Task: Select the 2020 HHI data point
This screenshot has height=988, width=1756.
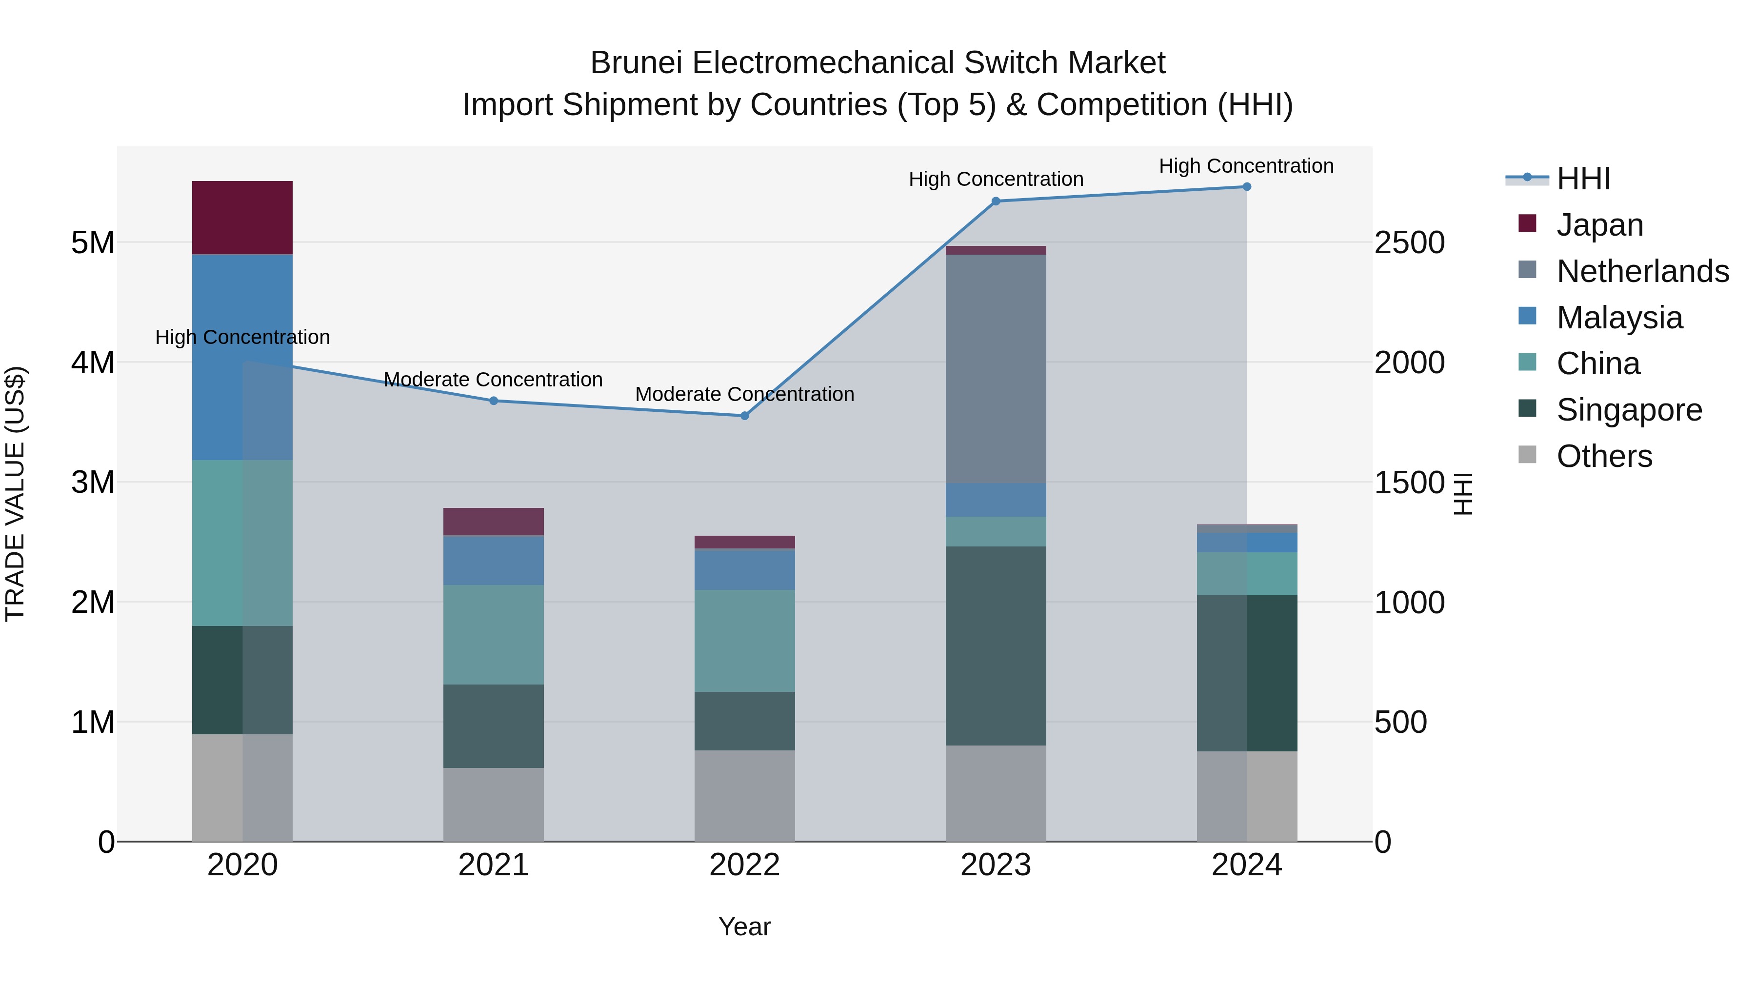Action: pos(243,362)
